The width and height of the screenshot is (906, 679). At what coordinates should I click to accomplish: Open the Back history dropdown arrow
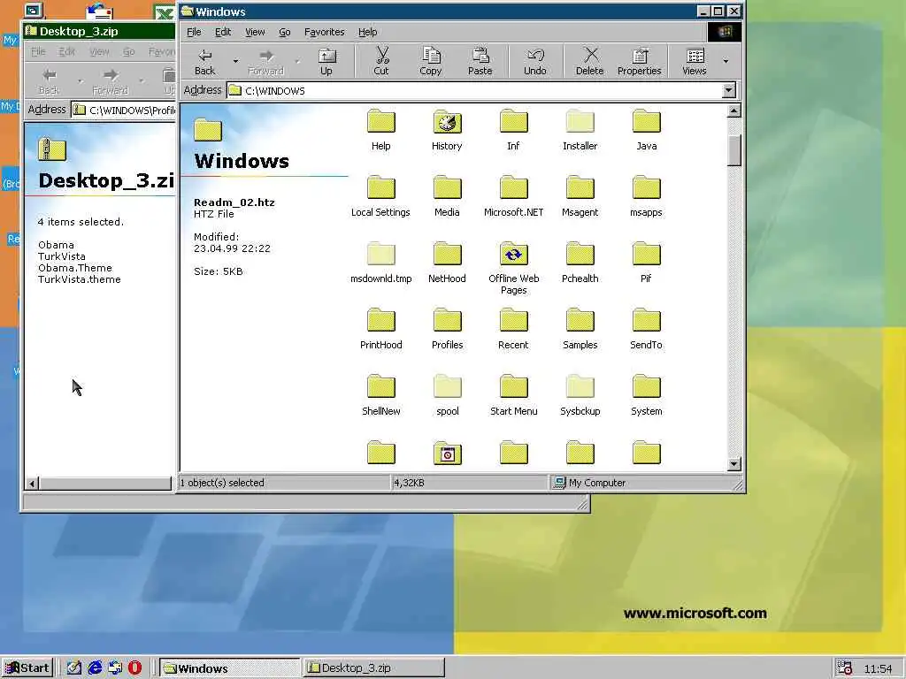(235, 61)
